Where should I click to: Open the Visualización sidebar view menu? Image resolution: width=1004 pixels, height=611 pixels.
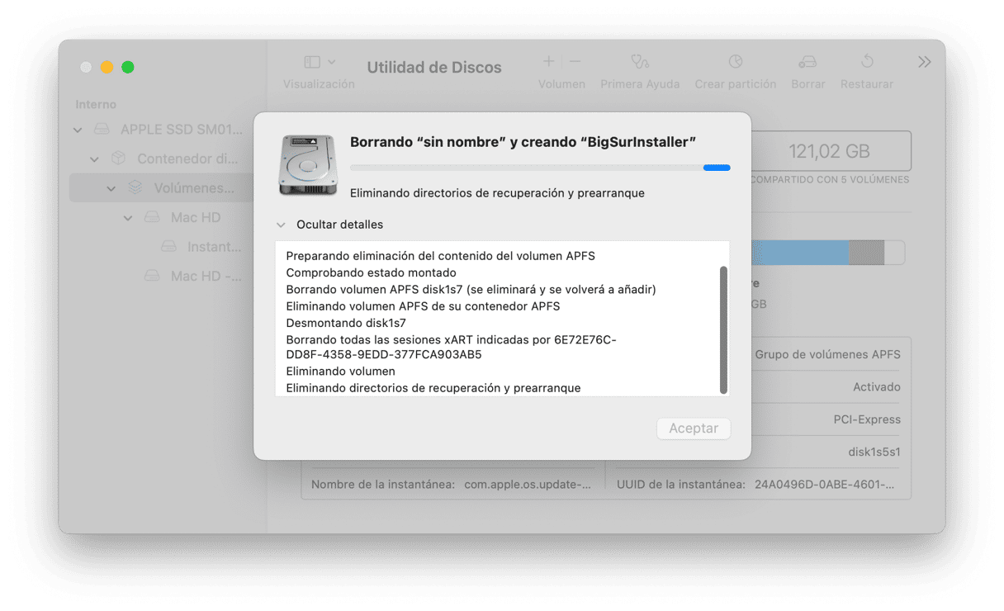point(319,63)
